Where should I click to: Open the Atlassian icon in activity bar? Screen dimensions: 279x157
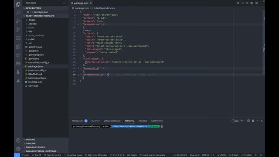point(18,81)
